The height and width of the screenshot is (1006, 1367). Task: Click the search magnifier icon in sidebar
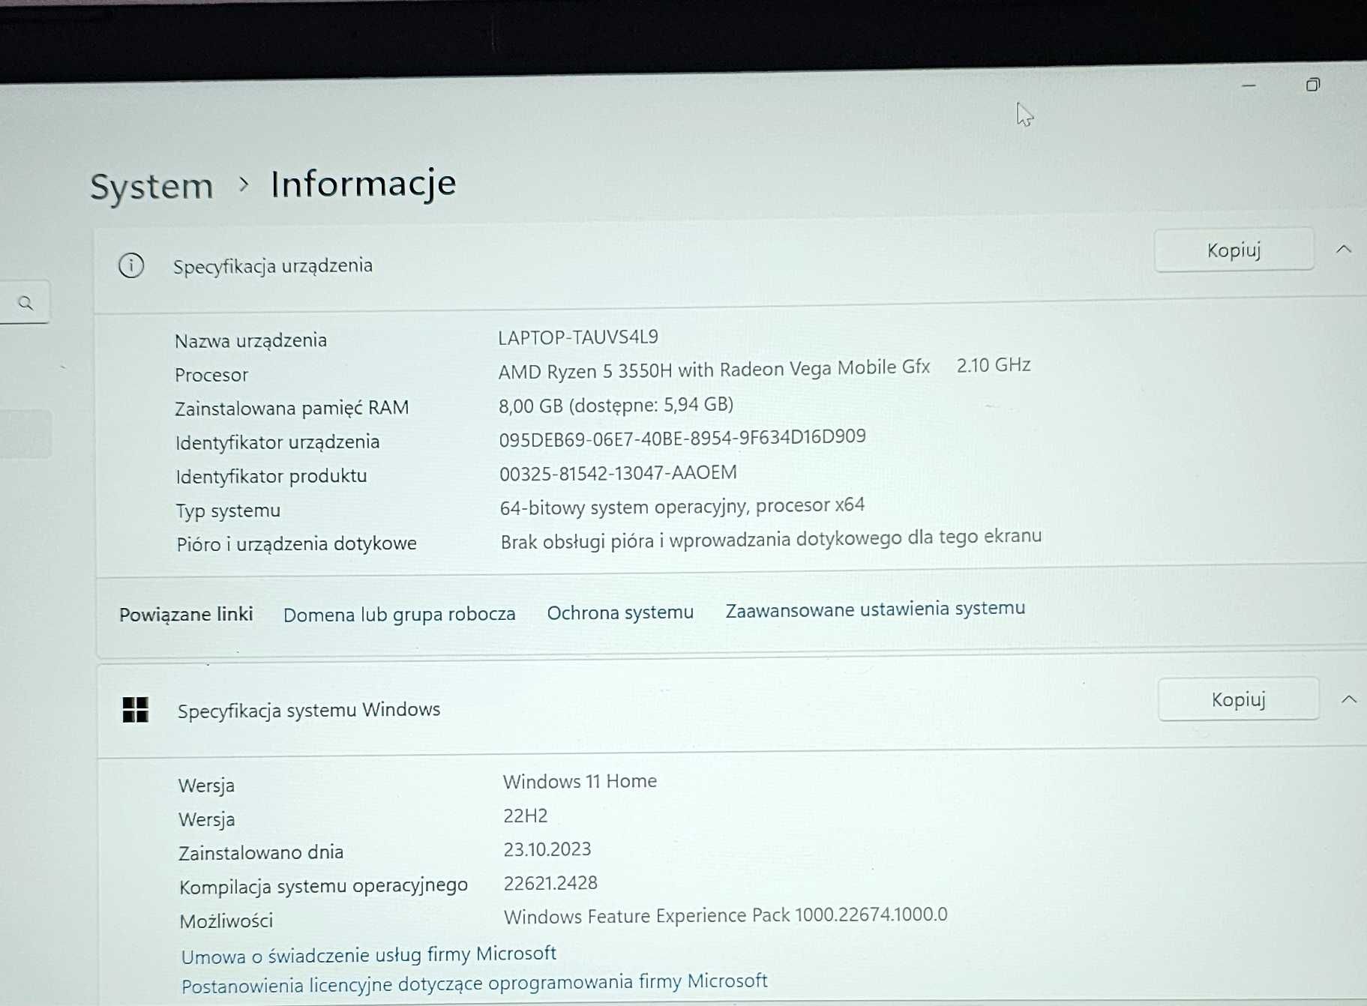point(25,304)
